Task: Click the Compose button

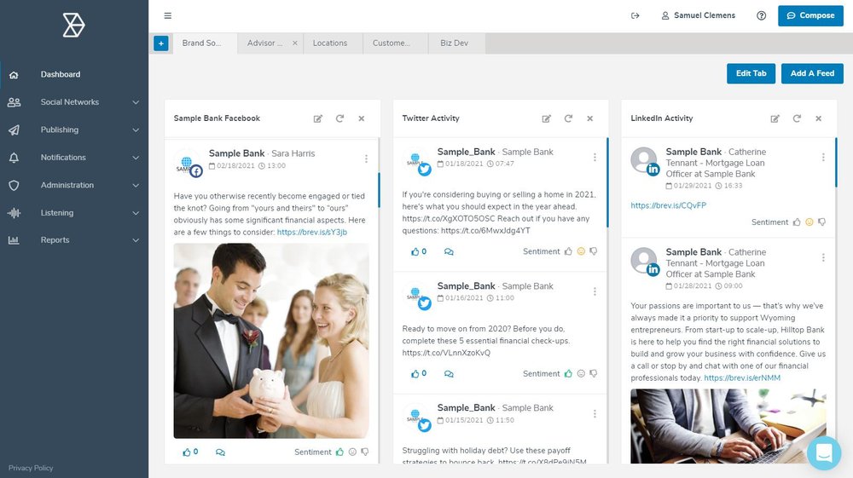Action: (x=810, y=15)
